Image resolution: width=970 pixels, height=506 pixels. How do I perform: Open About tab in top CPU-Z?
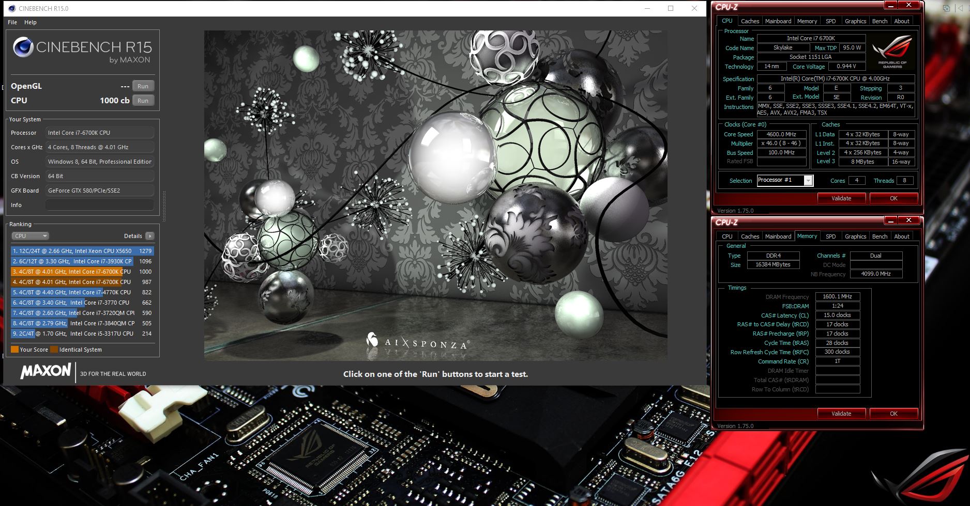[x=902, y=21]
